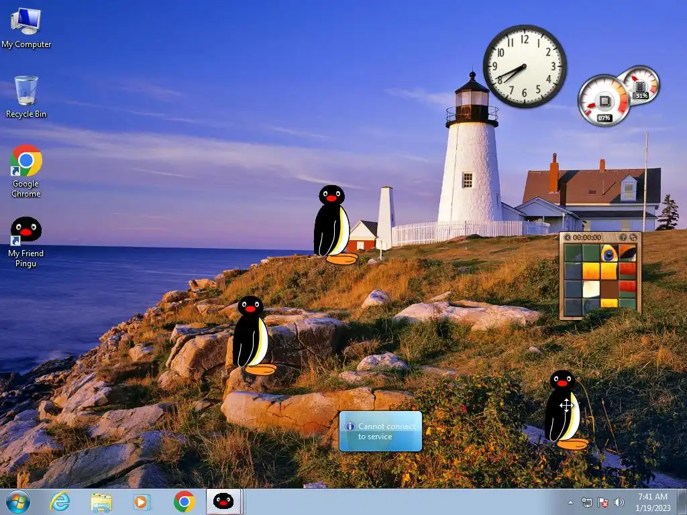
Task: Click the "Cannot connect to service" weather gadget
Action: tap(380, 431)
